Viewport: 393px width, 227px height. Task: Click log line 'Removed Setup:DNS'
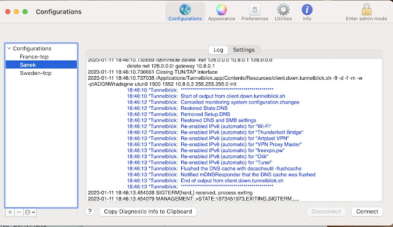point(179,114)
